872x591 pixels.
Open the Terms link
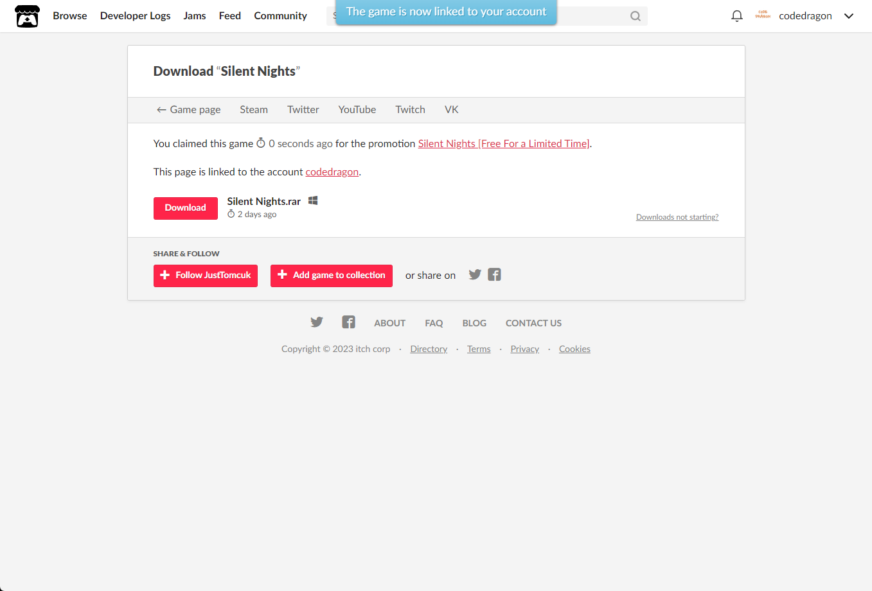pos(479,349)
